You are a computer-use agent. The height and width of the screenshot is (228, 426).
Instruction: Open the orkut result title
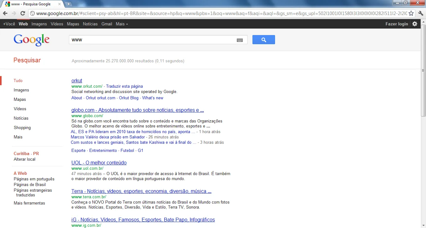[77, 80]
